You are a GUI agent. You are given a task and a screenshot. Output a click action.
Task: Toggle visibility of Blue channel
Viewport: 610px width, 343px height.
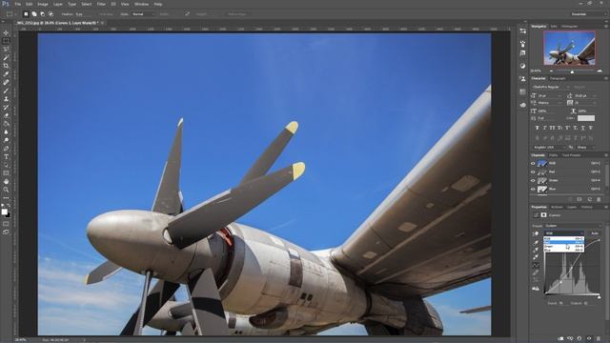coord(533,189)
